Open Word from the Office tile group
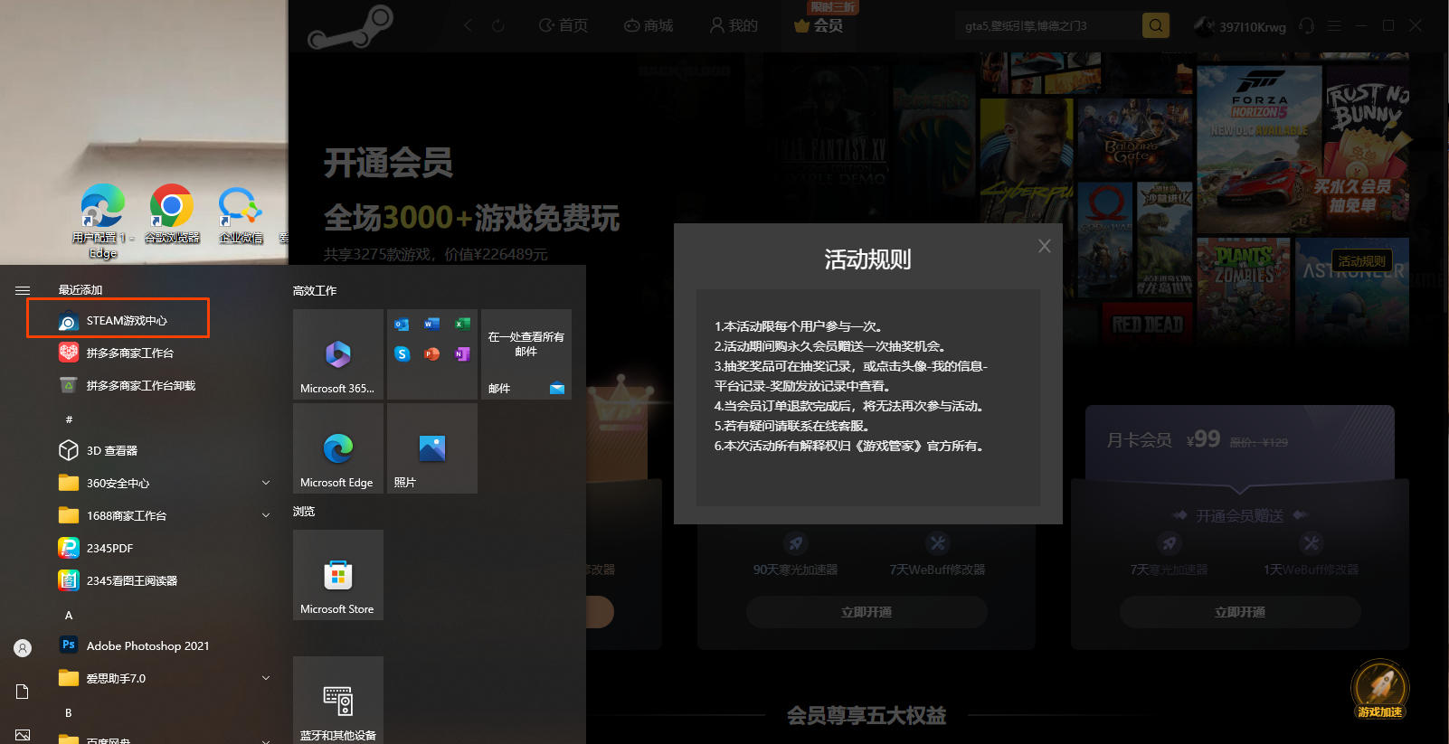The image size is (1449, 744). pyautogui.click(x=431, y=325)
